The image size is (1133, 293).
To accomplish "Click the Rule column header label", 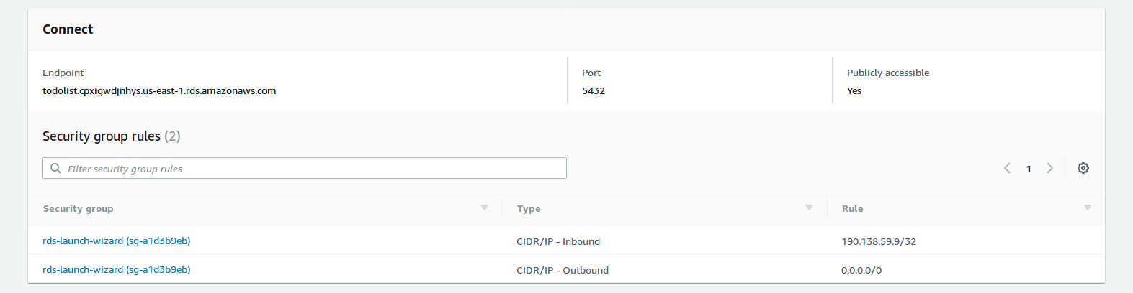I will point(852,209).
